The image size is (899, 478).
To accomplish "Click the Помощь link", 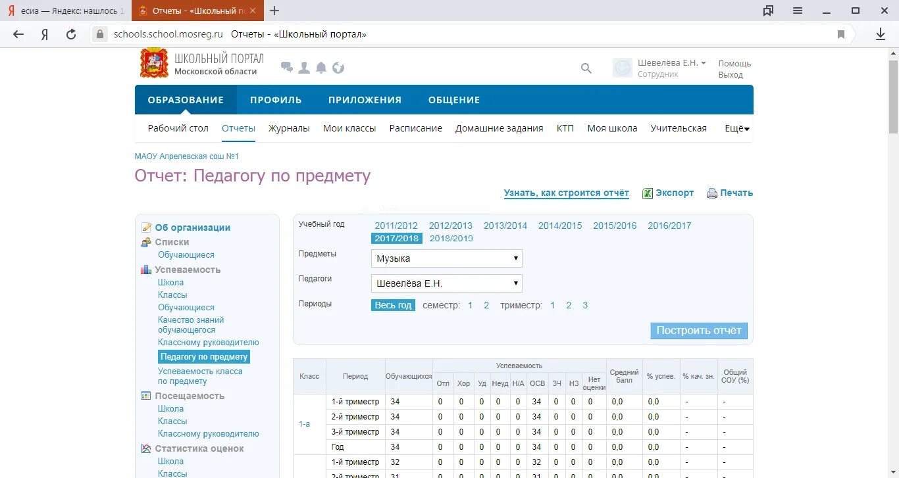I will 734,64.
